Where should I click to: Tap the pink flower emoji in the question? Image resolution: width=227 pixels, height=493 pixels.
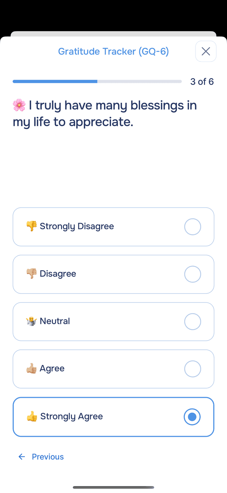(x=19, y=105)
